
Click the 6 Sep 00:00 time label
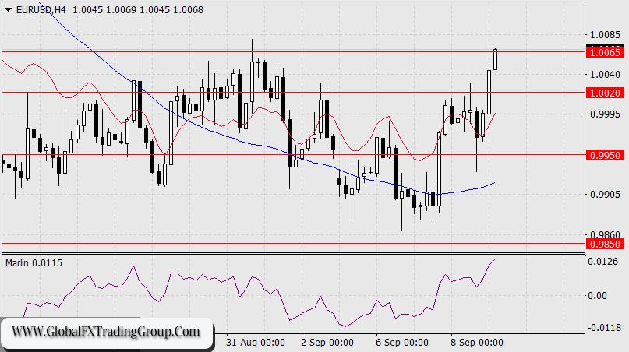402,343
